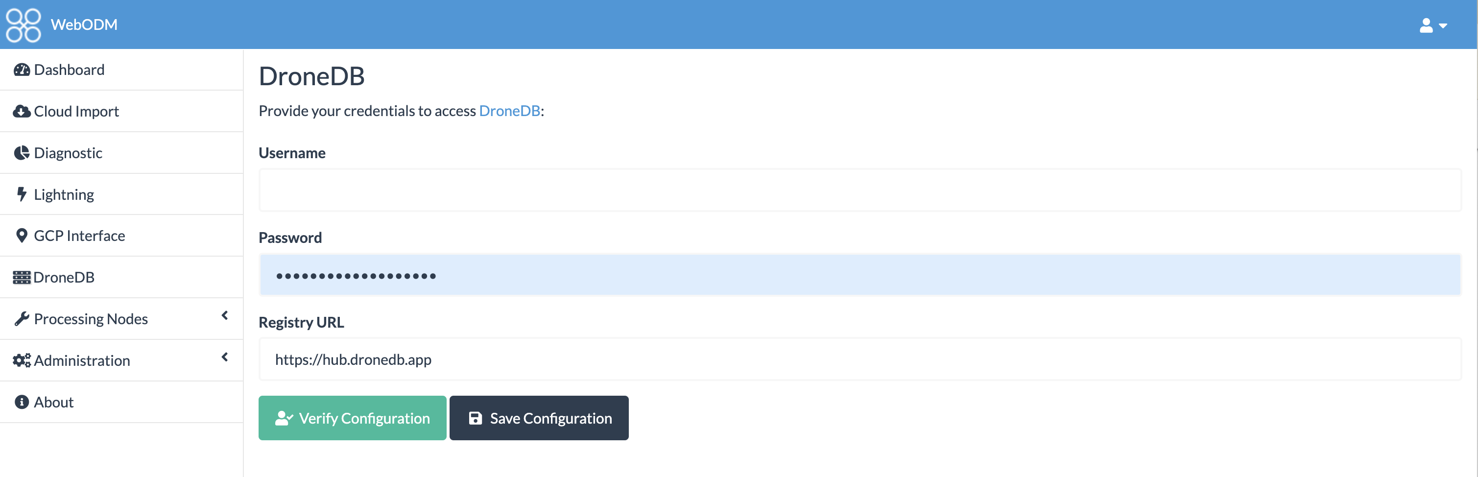
Task: Click the About info circle icon
Action: click(x=22, y=402)
